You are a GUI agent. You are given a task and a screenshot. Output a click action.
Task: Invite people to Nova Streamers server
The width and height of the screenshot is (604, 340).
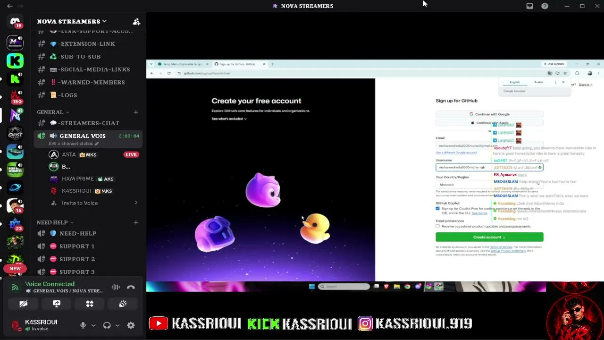pos(136,21)
